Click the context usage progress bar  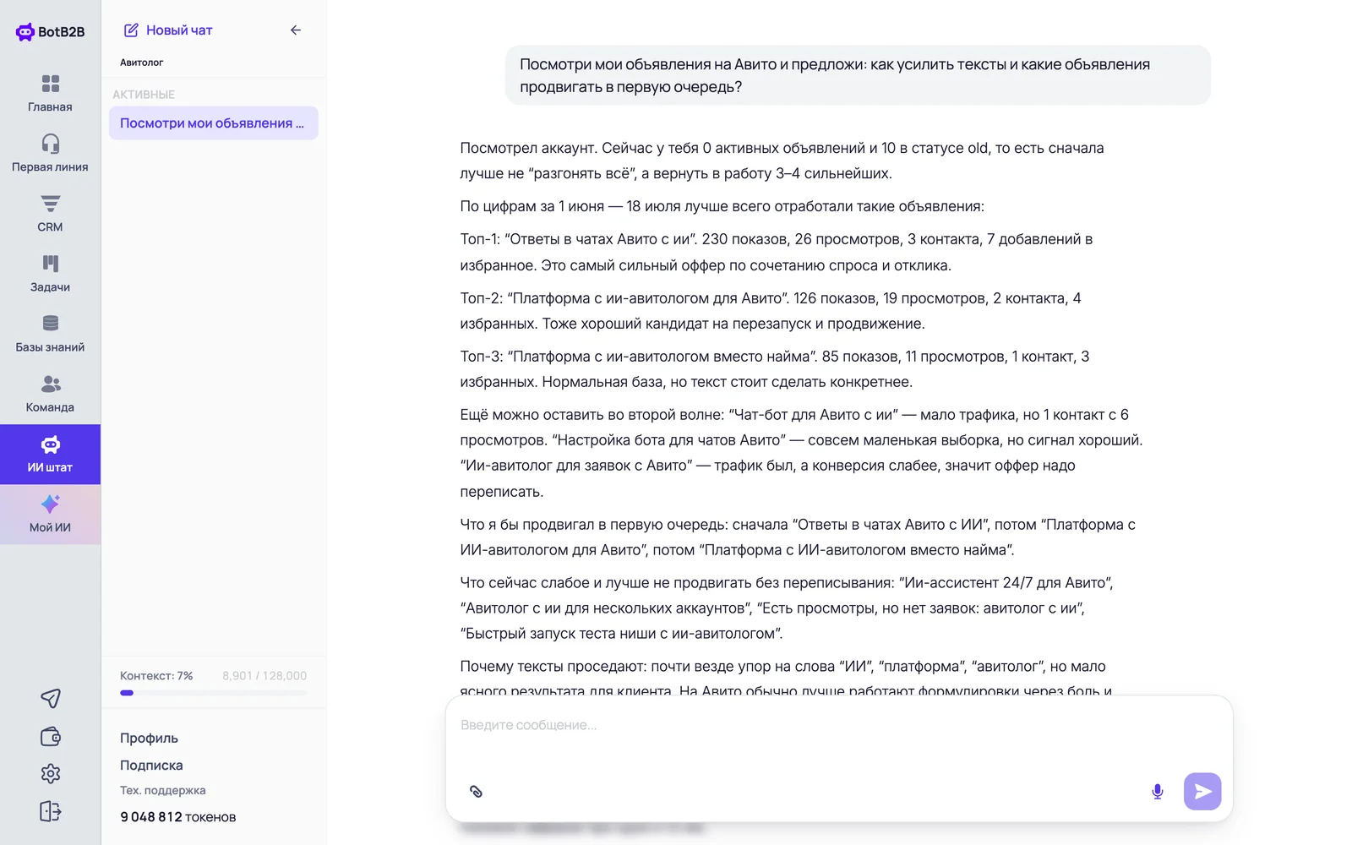click(213, 693)
